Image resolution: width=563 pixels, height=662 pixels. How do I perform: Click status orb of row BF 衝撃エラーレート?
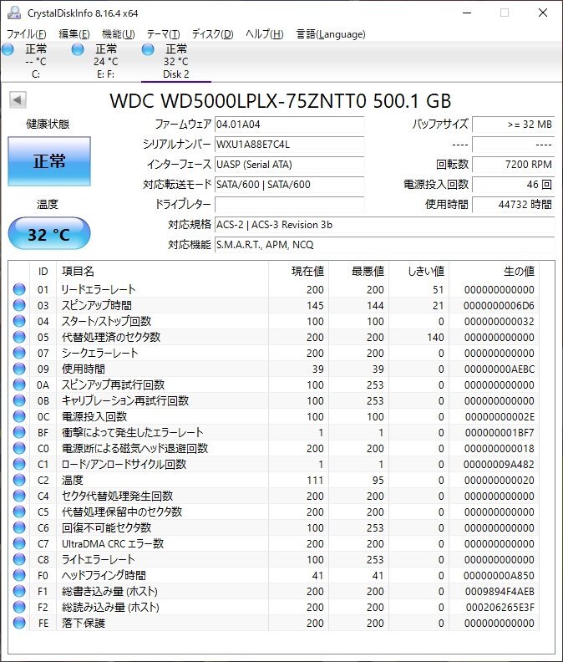click(19, 432)
